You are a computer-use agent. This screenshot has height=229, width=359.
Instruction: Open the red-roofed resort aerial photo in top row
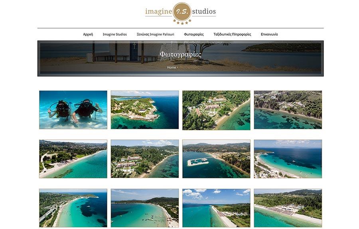216,110
